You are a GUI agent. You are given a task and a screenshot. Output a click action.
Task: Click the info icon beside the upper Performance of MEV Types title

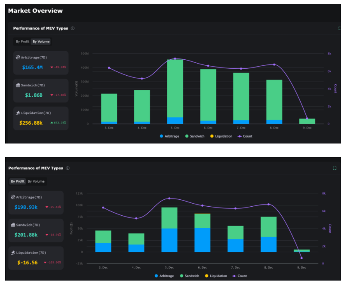coord(73,28)
